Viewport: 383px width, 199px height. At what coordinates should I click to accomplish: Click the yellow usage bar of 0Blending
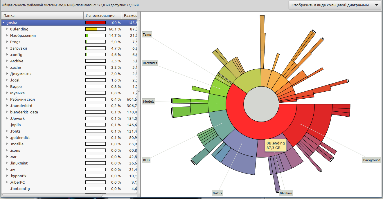pyautogui.click(x=91, y=29)
